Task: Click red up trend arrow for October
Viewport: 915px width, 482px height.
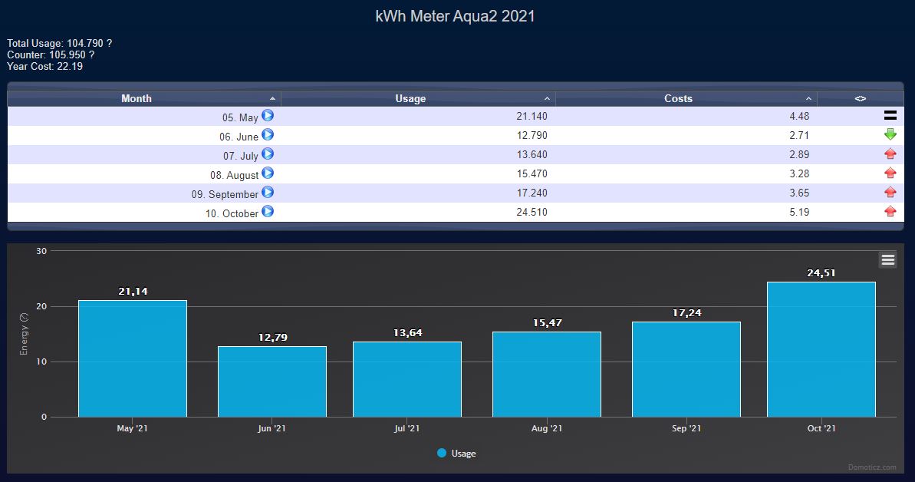Action: tap(890, 212)
